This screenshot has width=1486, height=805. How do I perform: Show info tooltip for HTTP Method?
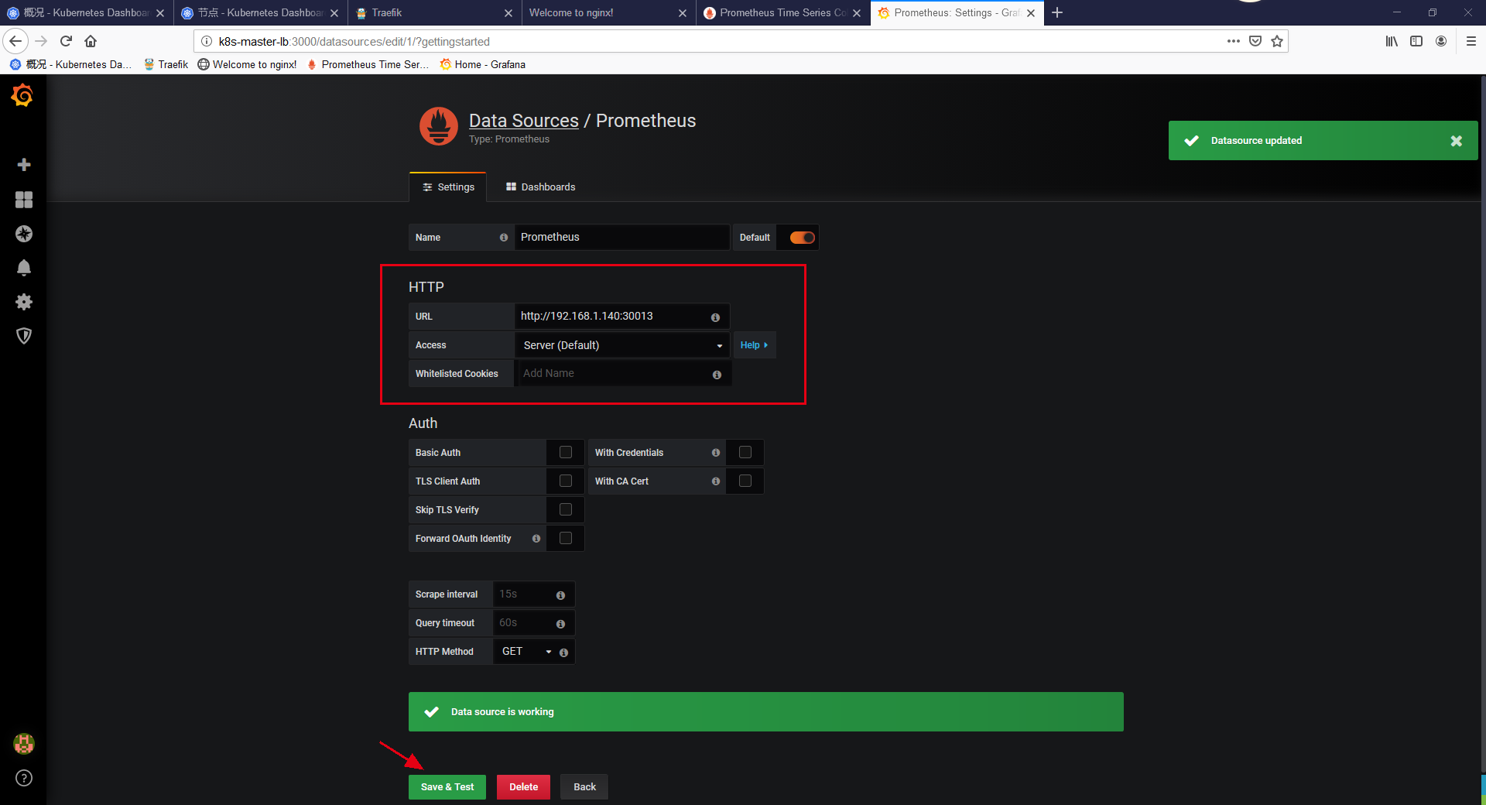click(x=563, y=653)
